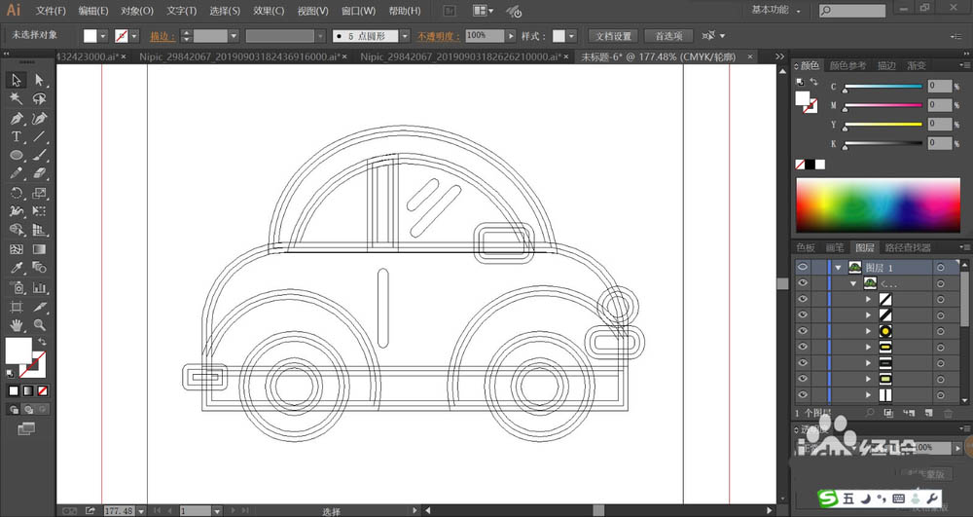Click the delete selection trash icon in Layers
Viewport: 973px width, 517px height.
tap(948, 413)
